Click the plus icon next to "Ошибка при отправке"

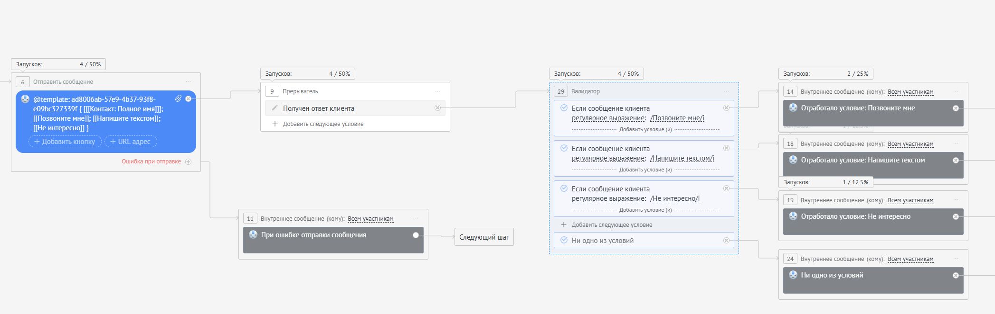(x=189, y=161)
